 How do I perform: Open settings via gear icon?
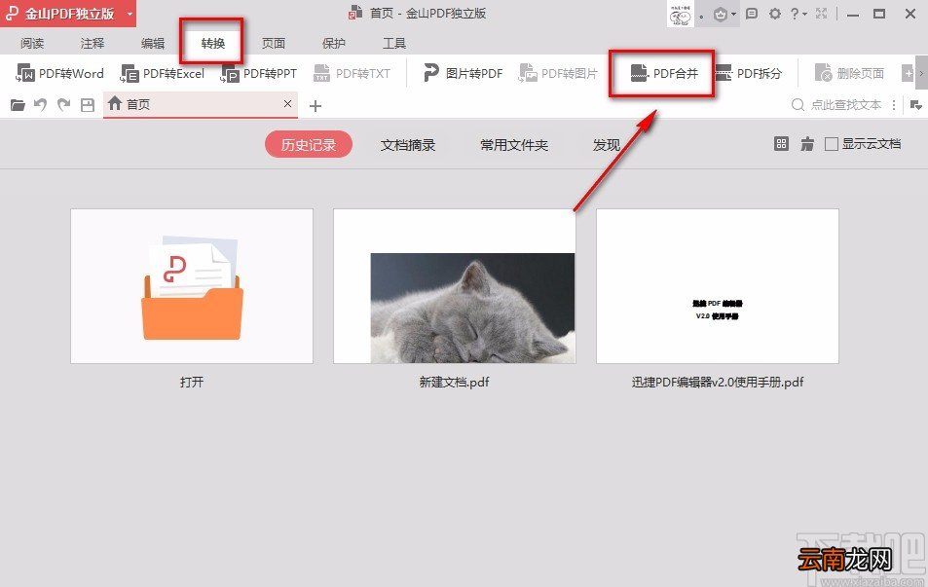tap(775, 14)
